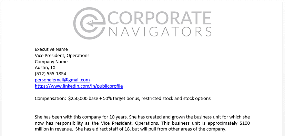This screenshot has width=285, height=136.
Task: Open the LinkedIn public profile URL
Action: (79, 86)
